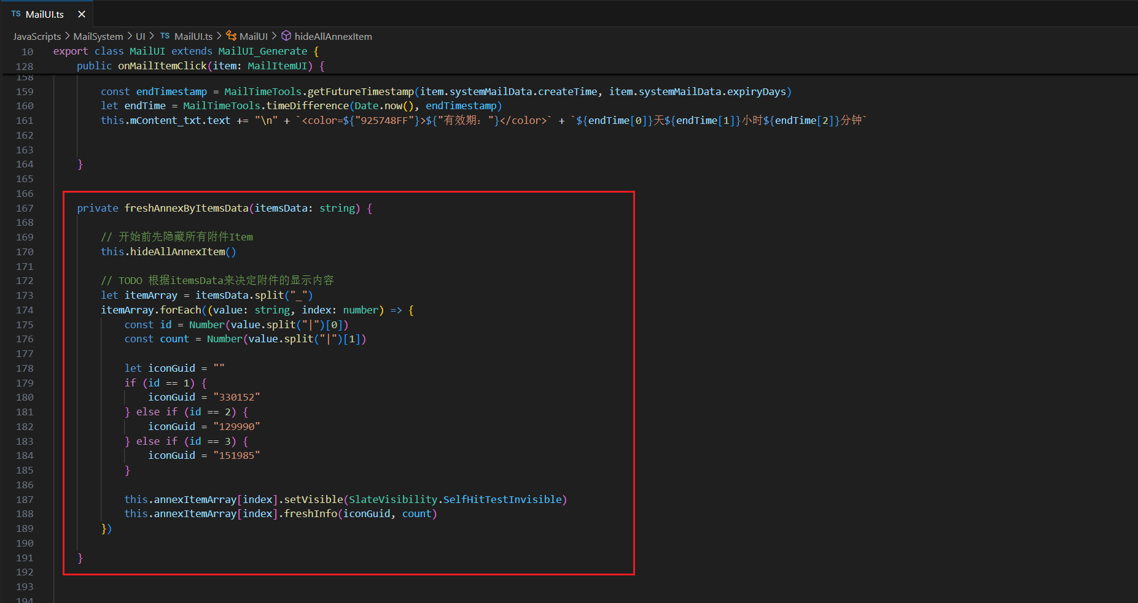This screenshot has width=1138, height=603.
Task: Click the string "330152" on line 180
Action: [236, 397]
